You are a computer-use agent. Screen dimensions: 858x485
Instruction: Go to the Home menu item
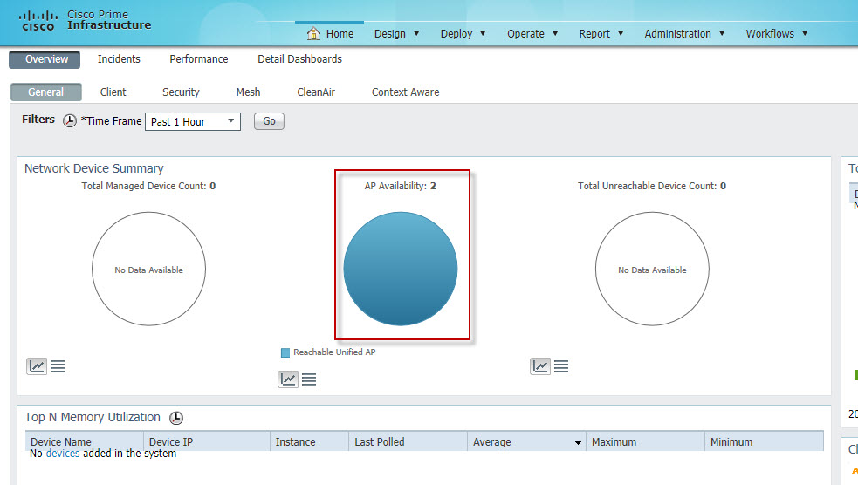point(340,33)
